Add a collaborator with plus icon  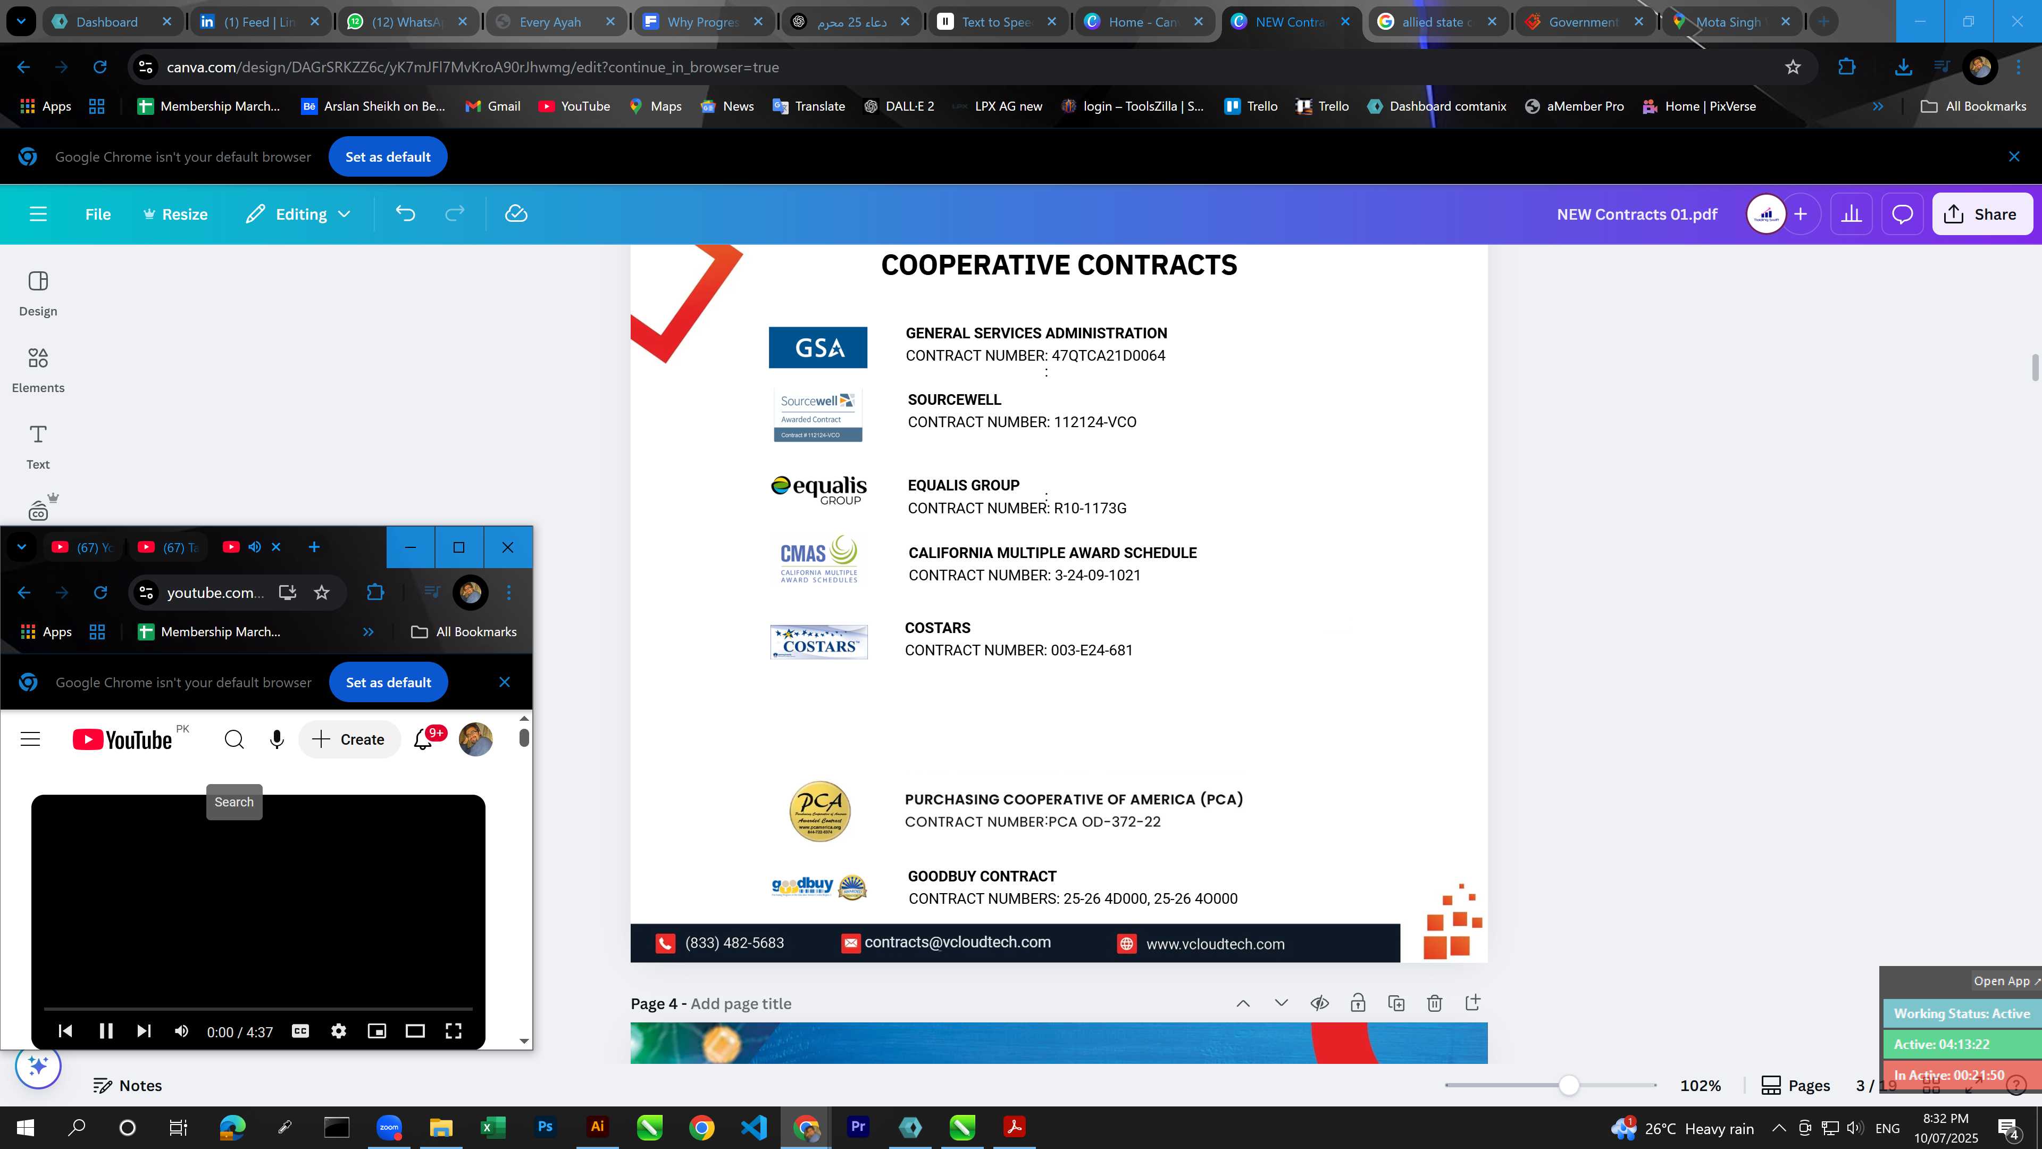coord(1801,214)
